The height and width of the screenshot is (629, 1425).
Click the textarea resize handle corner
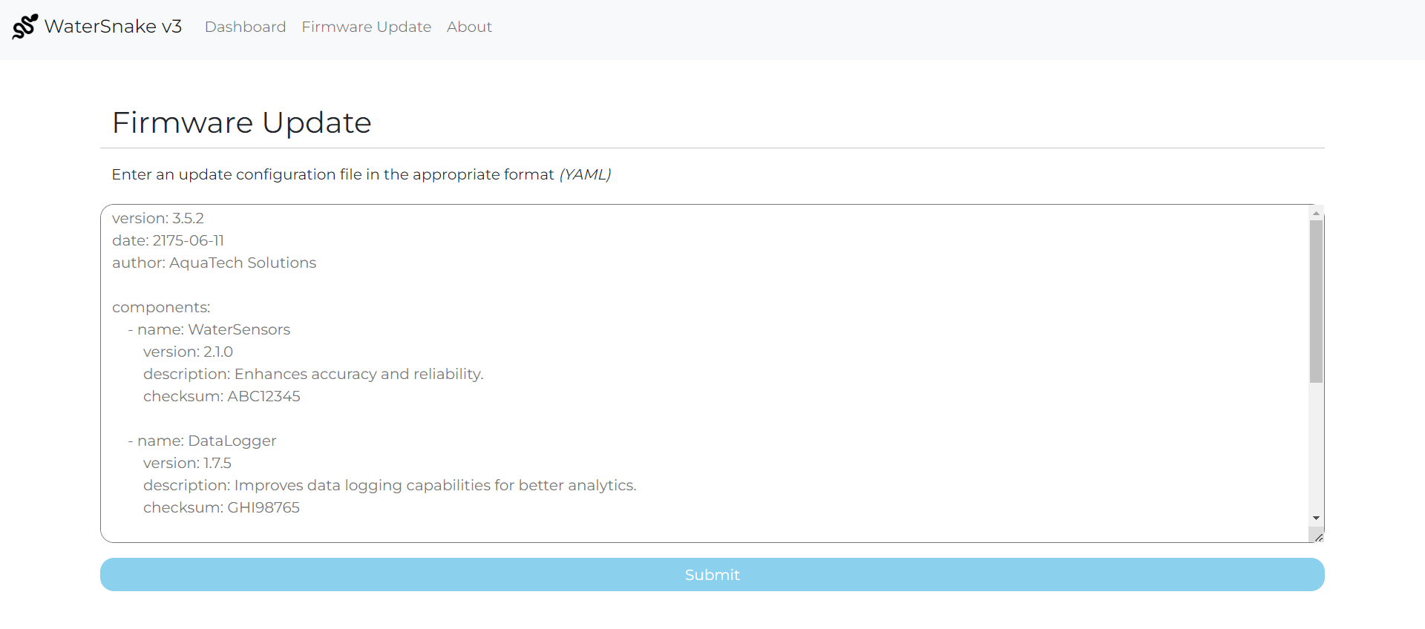point(1317,536)
